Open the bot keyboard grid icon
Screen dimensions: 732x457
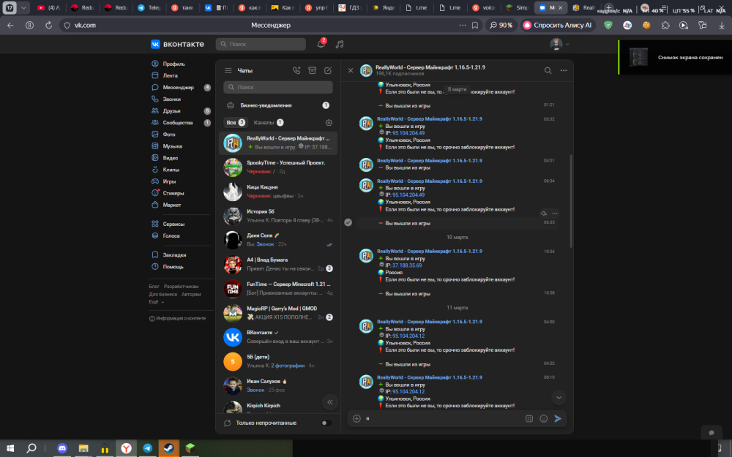pyautogui.click(x=529, y=419)
